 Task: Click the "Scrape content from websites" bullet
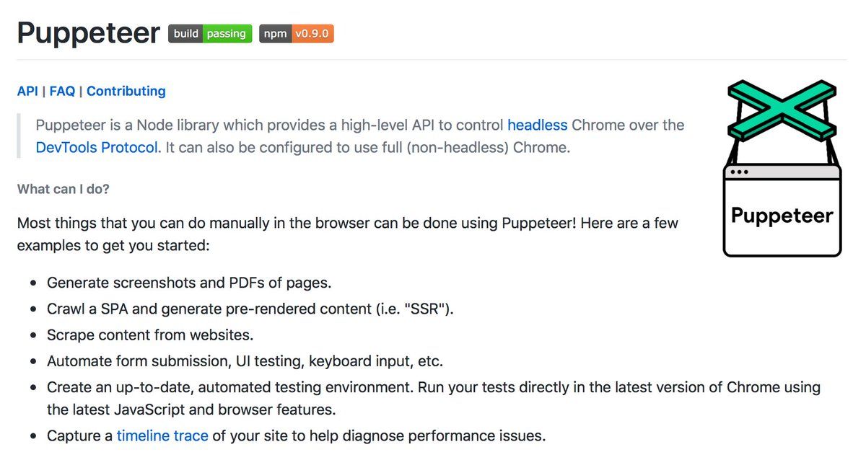[150, 335]
